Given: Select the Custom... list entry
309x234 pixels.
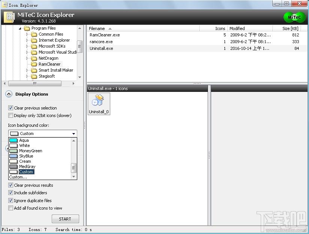Looking at the screenshot, I should pyautogui.click(x=18, y=177).
